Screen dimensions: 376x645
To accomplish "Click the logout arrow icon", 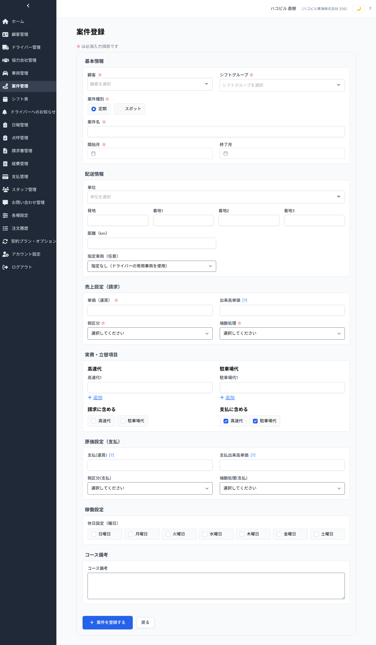I will pyautogui.click(x=5, y=267).
